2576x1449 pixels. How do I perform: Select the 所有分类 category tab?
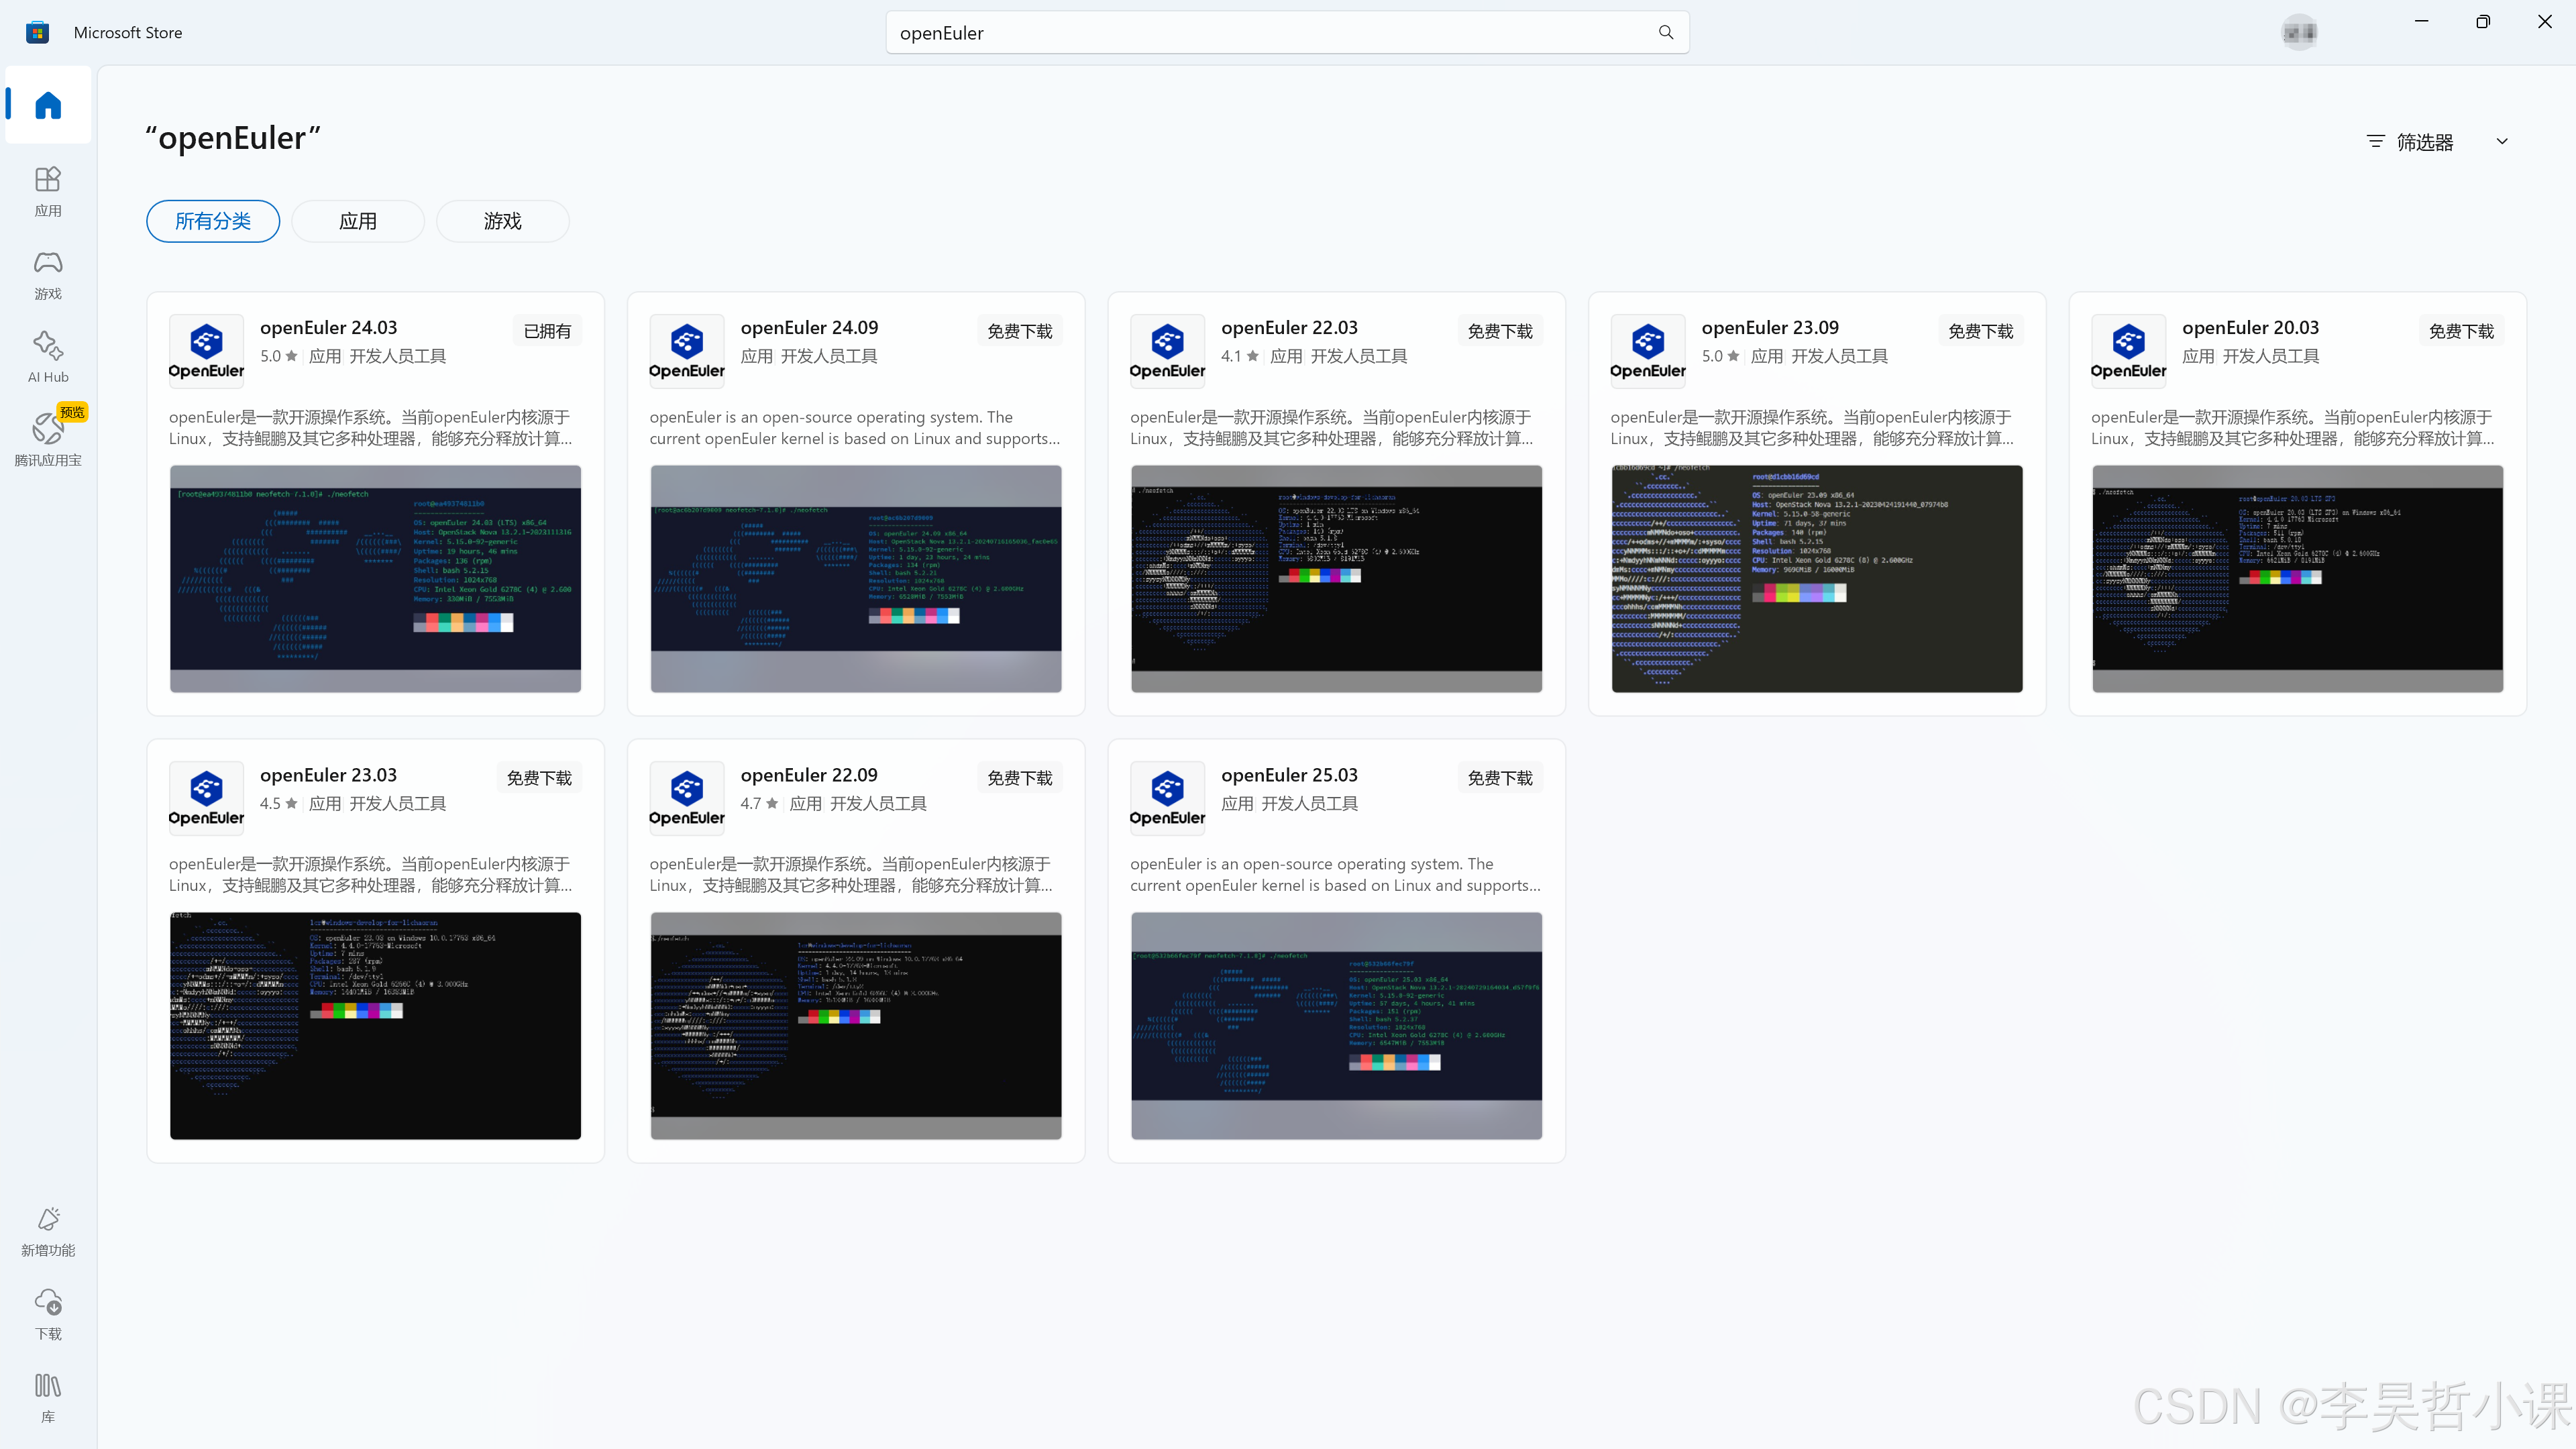[213, 221]
